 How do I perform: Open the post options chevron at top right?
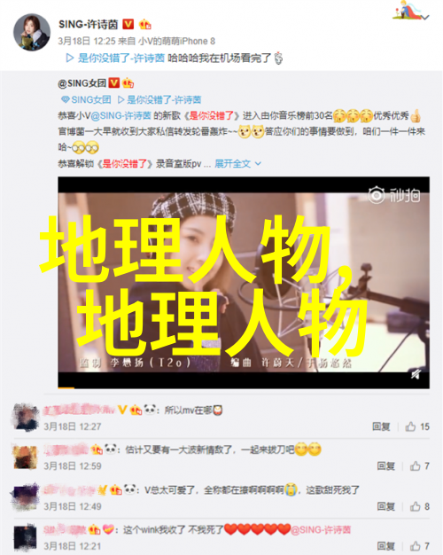(x=425, y=17)
